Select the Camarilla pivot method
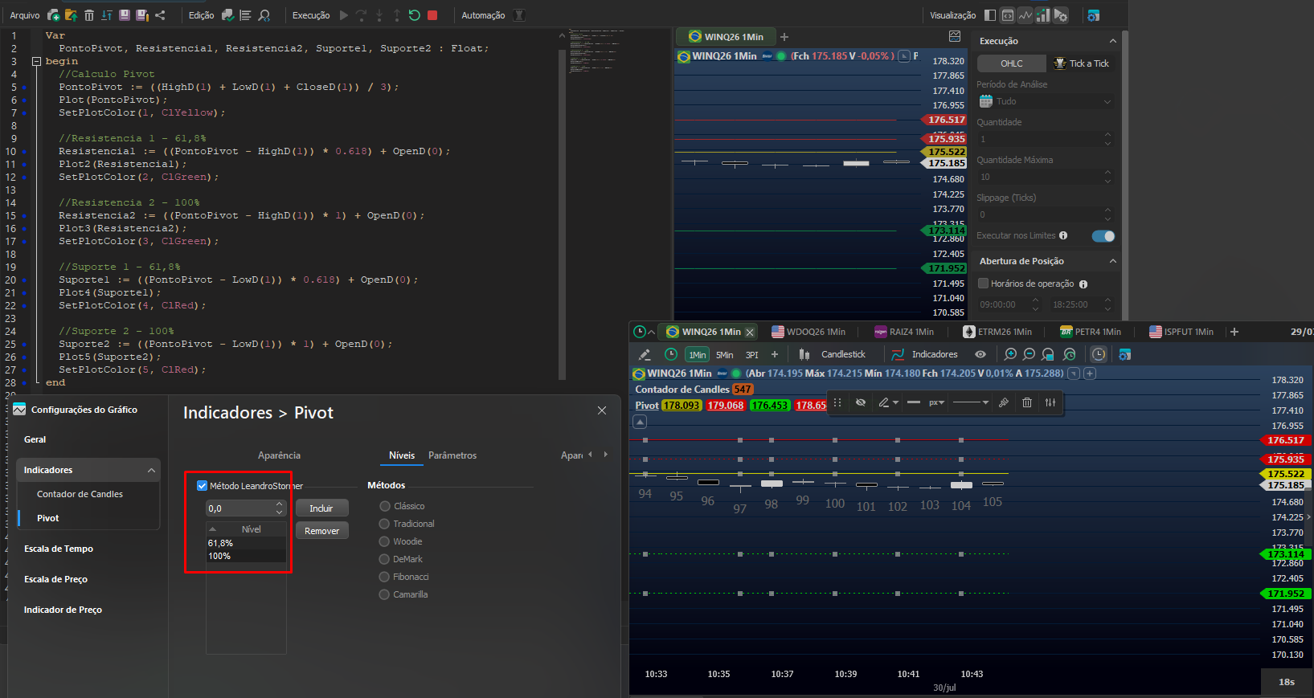1314x698 pixels. click(x=384, y=594)
